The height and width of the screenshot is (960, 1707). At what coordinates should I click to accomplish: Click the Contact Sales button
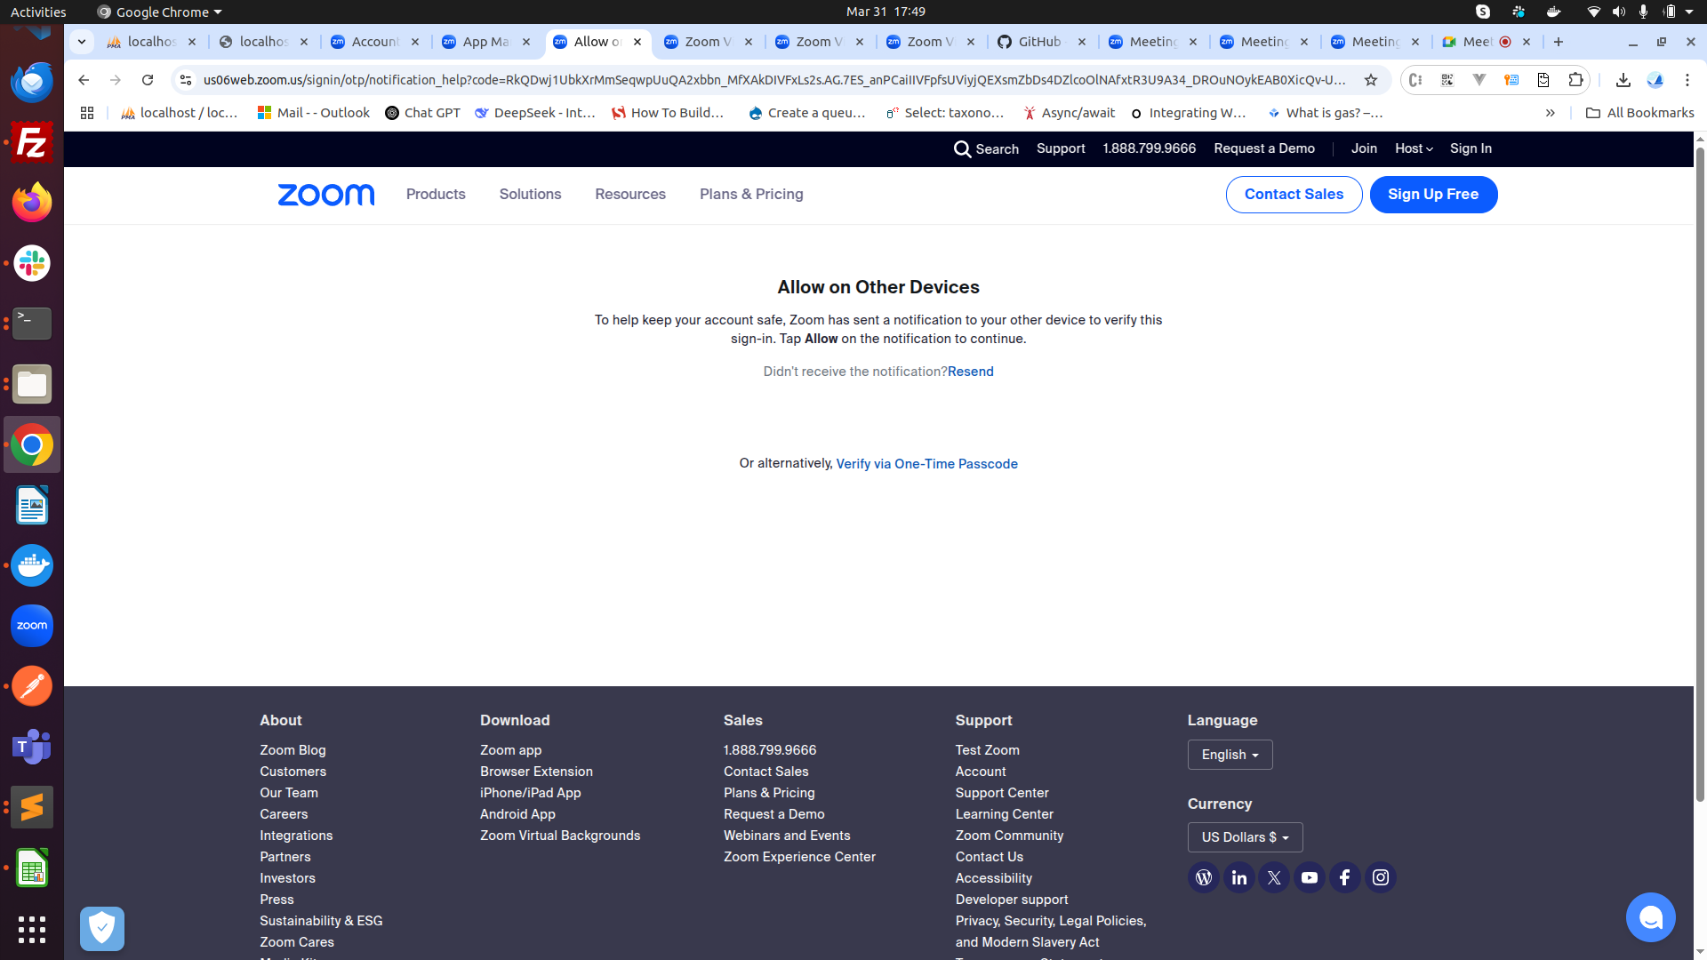1294,195
